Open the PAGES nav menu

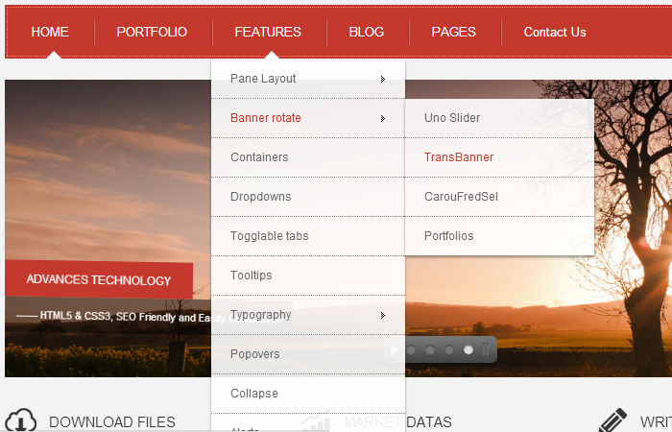[454, 32]
